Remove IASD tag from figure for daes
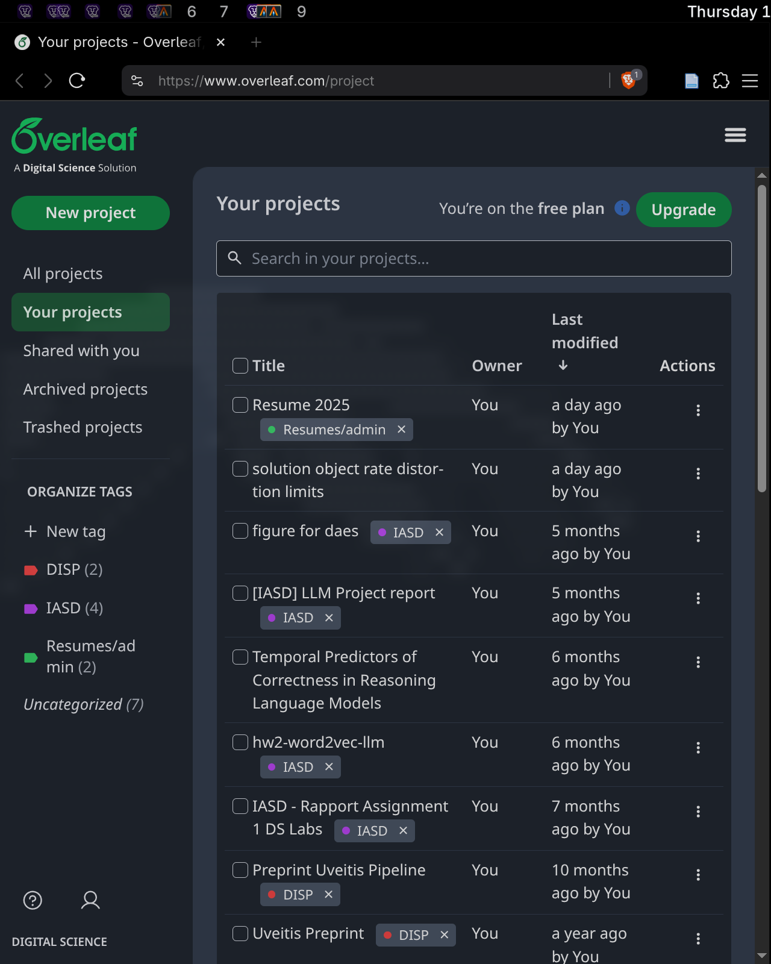The width and height of the screenshot is (771, 964). point(440,533)
